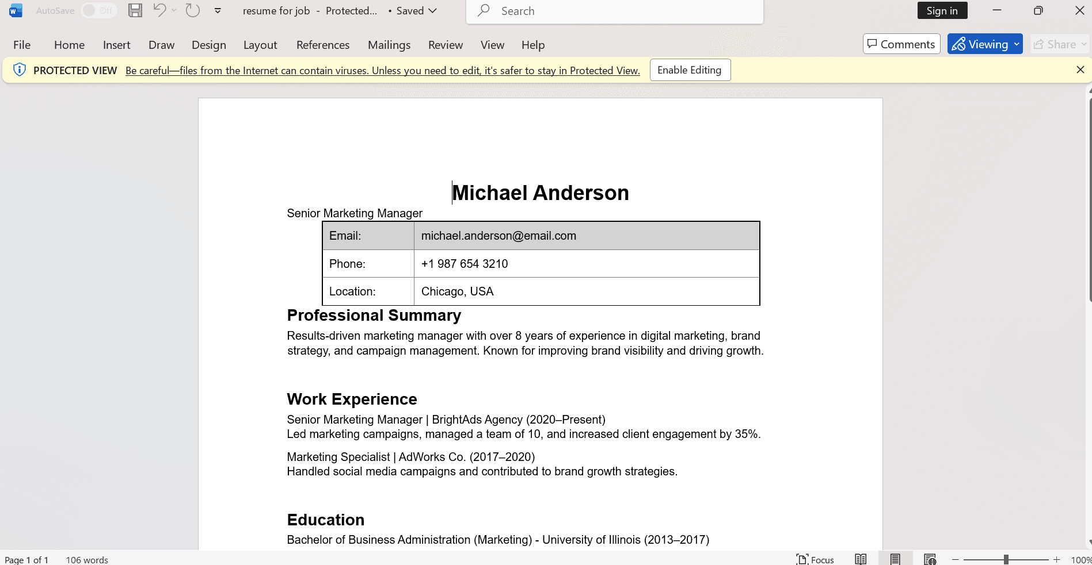Dismiss the Protected View warning bar
The image size is (1092, 565).
[x=1080, y=70]
